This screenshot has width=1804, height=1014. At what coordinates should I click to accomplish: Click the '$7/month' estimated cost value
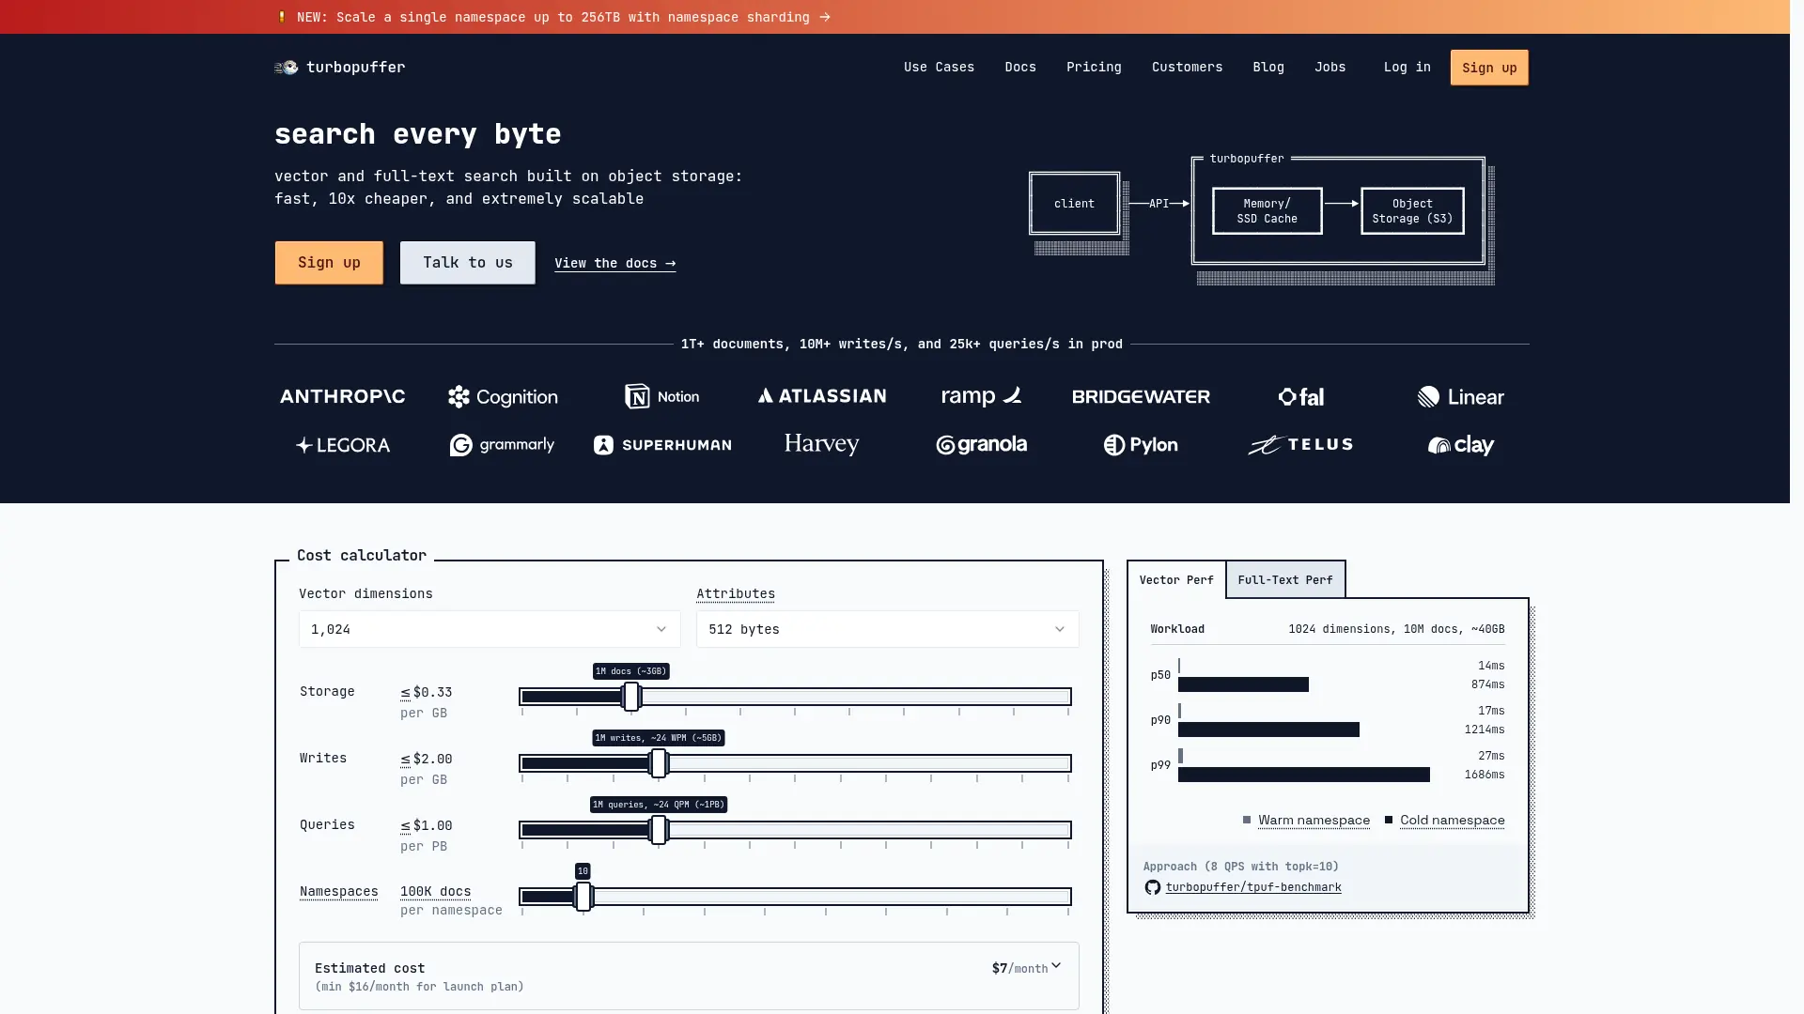point(1019,968)
